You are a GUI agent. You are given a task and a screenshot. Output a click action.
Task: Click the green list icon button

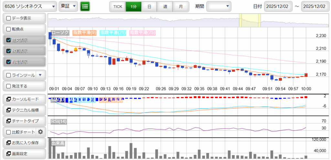pos(85,6)
